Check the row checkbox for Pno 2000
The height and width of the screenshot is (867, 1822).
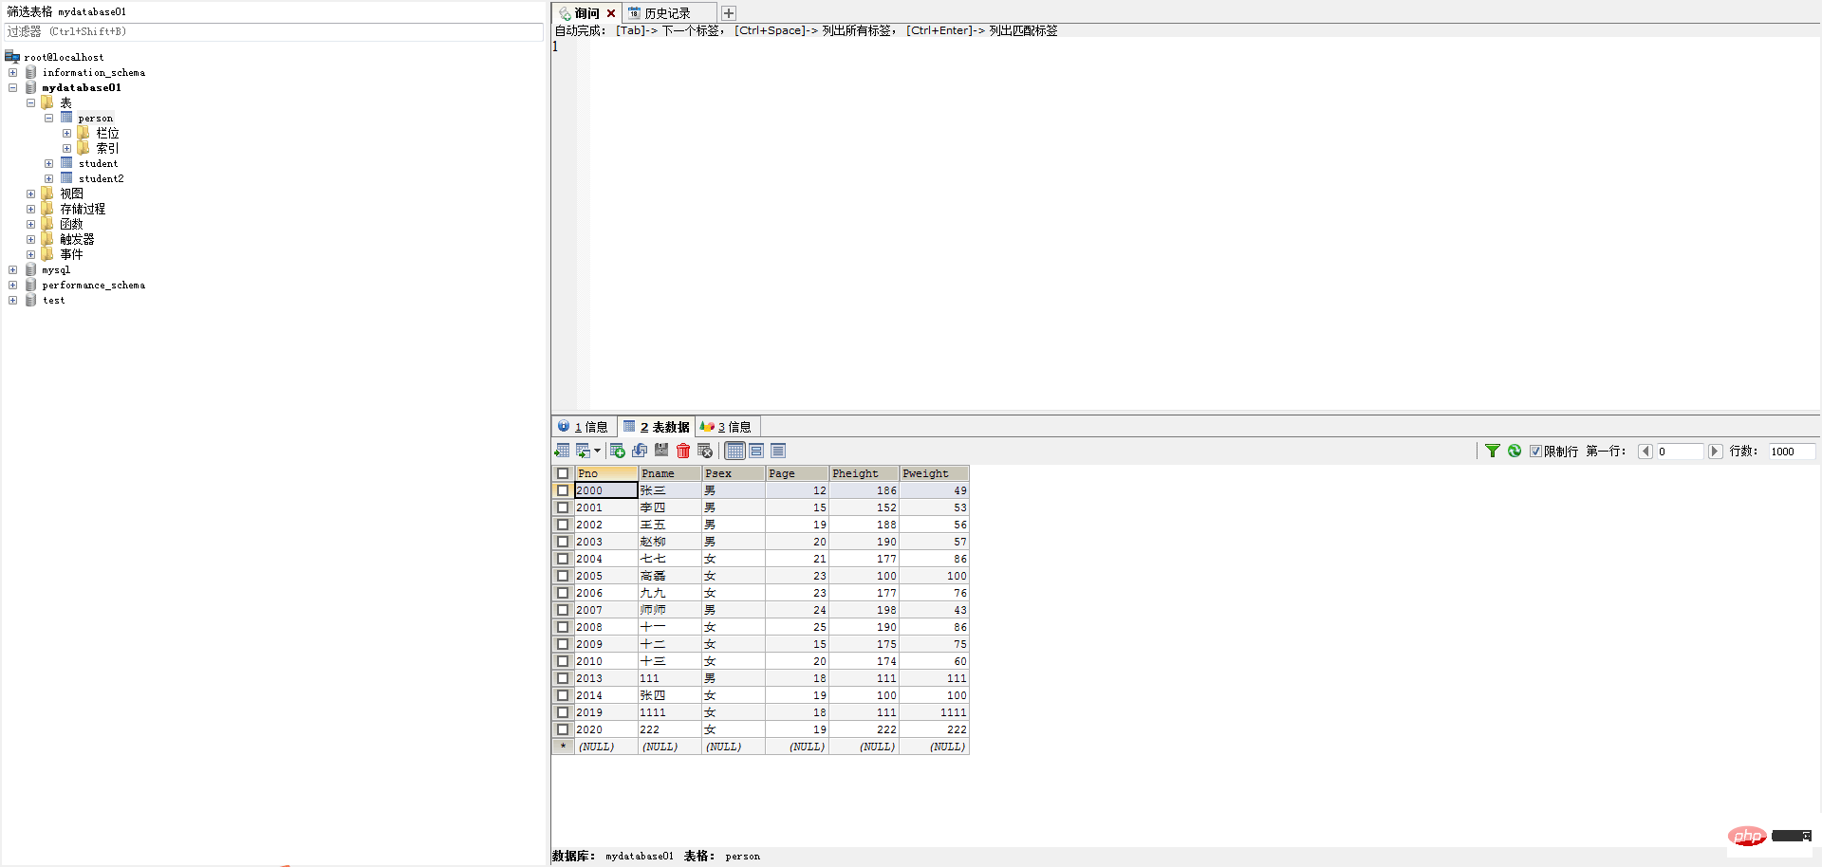point(563,490)
